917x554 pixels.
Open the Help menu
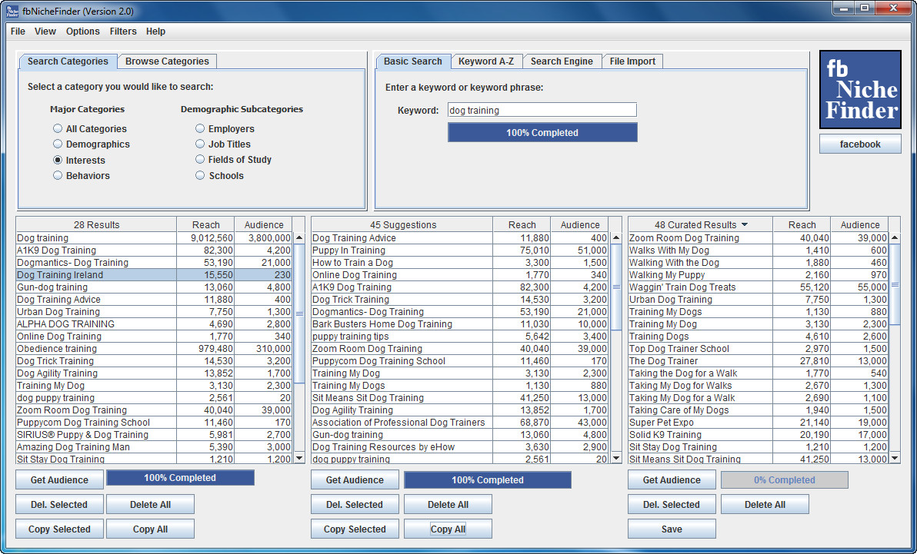[x=155, y=32]
